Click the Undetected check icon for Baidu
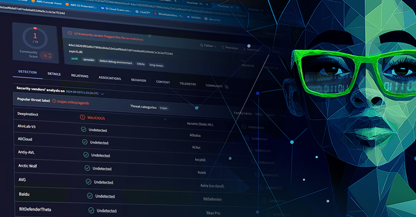 pyautogui.click(x=90, y=196)
